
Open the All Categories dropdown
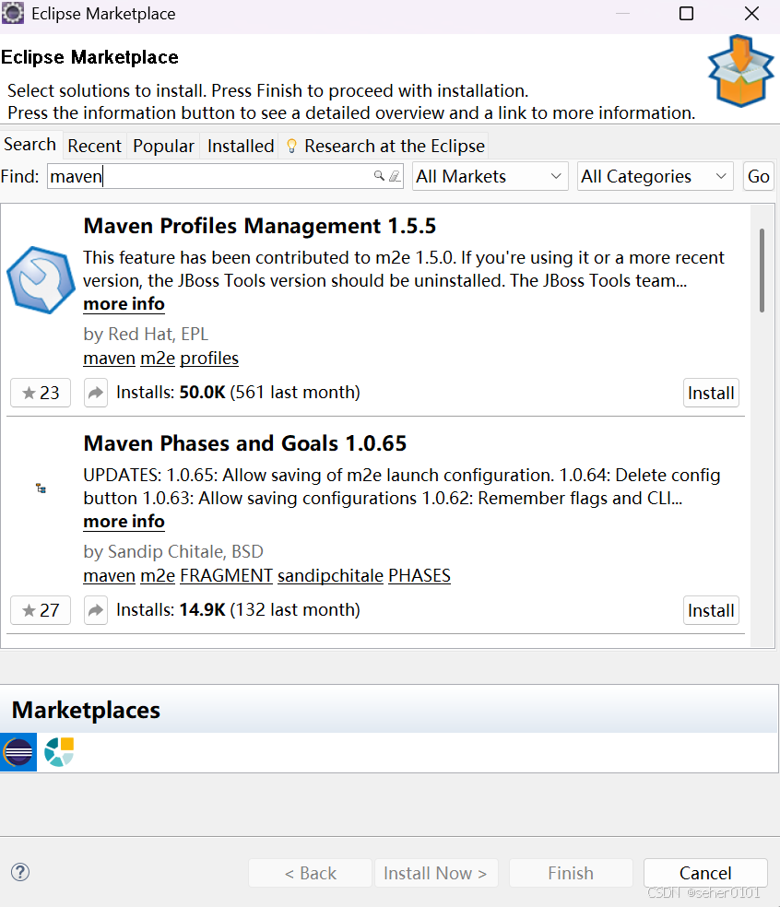click(655, 176)
